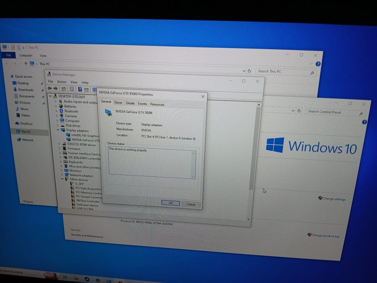Screen dimensions: 377x283
Task: Click the Device status text box
Action: click(152, 163)
